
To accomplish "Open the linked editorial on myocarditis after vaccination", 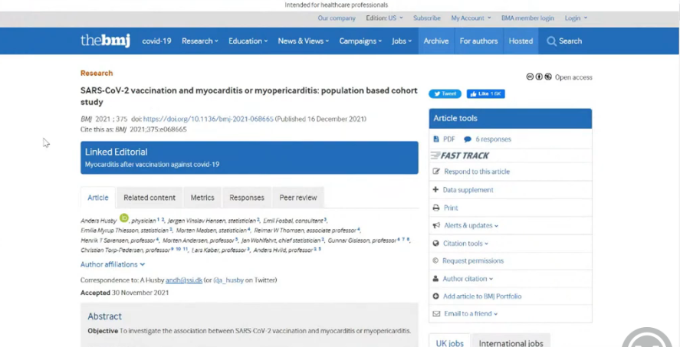I will pyautogui.click(x=153, y=164).
